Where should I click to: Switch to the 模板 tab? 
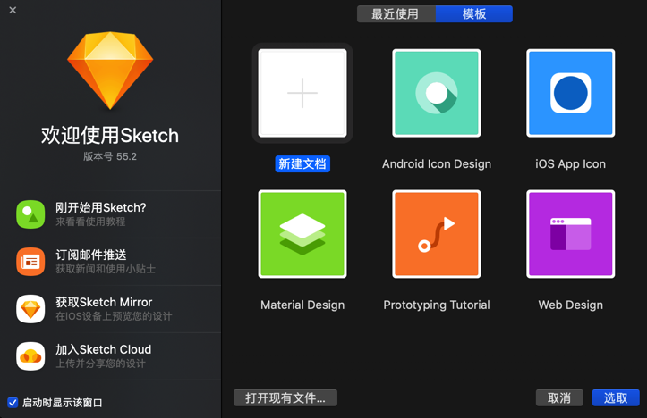pos(474,14)
